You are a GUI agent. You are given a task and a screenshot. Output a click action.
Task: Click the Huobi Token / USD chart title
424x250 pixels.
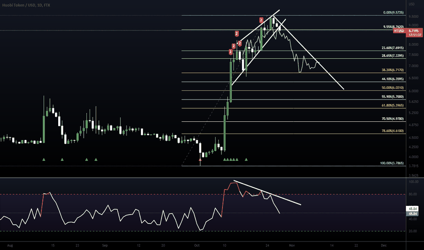pos(26,5)
